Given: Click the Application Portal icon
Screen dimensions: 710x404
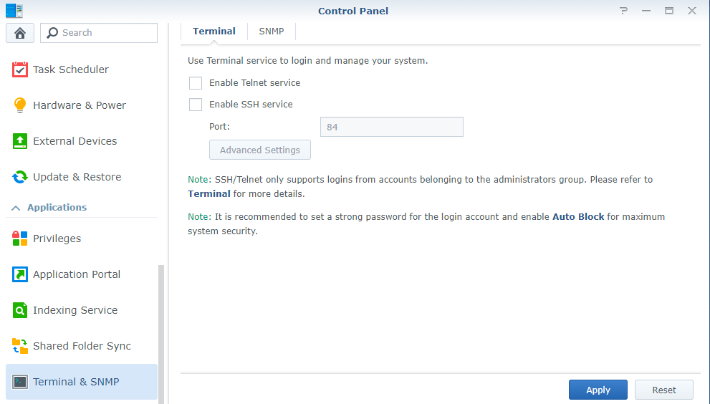Looking at the screenshot, I should coord(20,274).
